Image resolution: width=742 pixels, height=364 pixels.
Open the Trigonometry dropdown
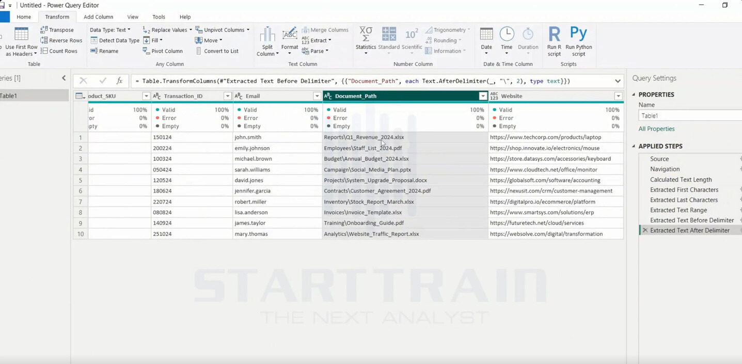click(448, 30)
